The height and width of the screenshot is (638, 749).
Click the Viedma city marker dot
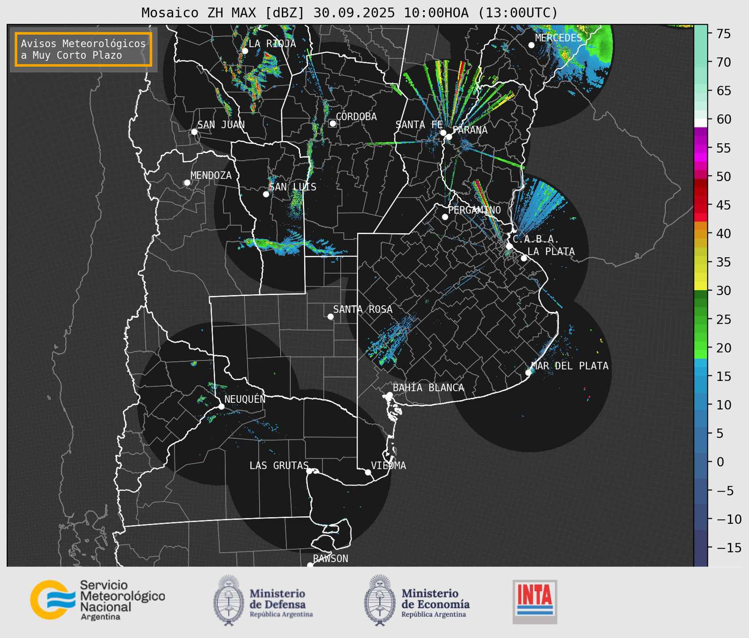[x=368, y=472]
